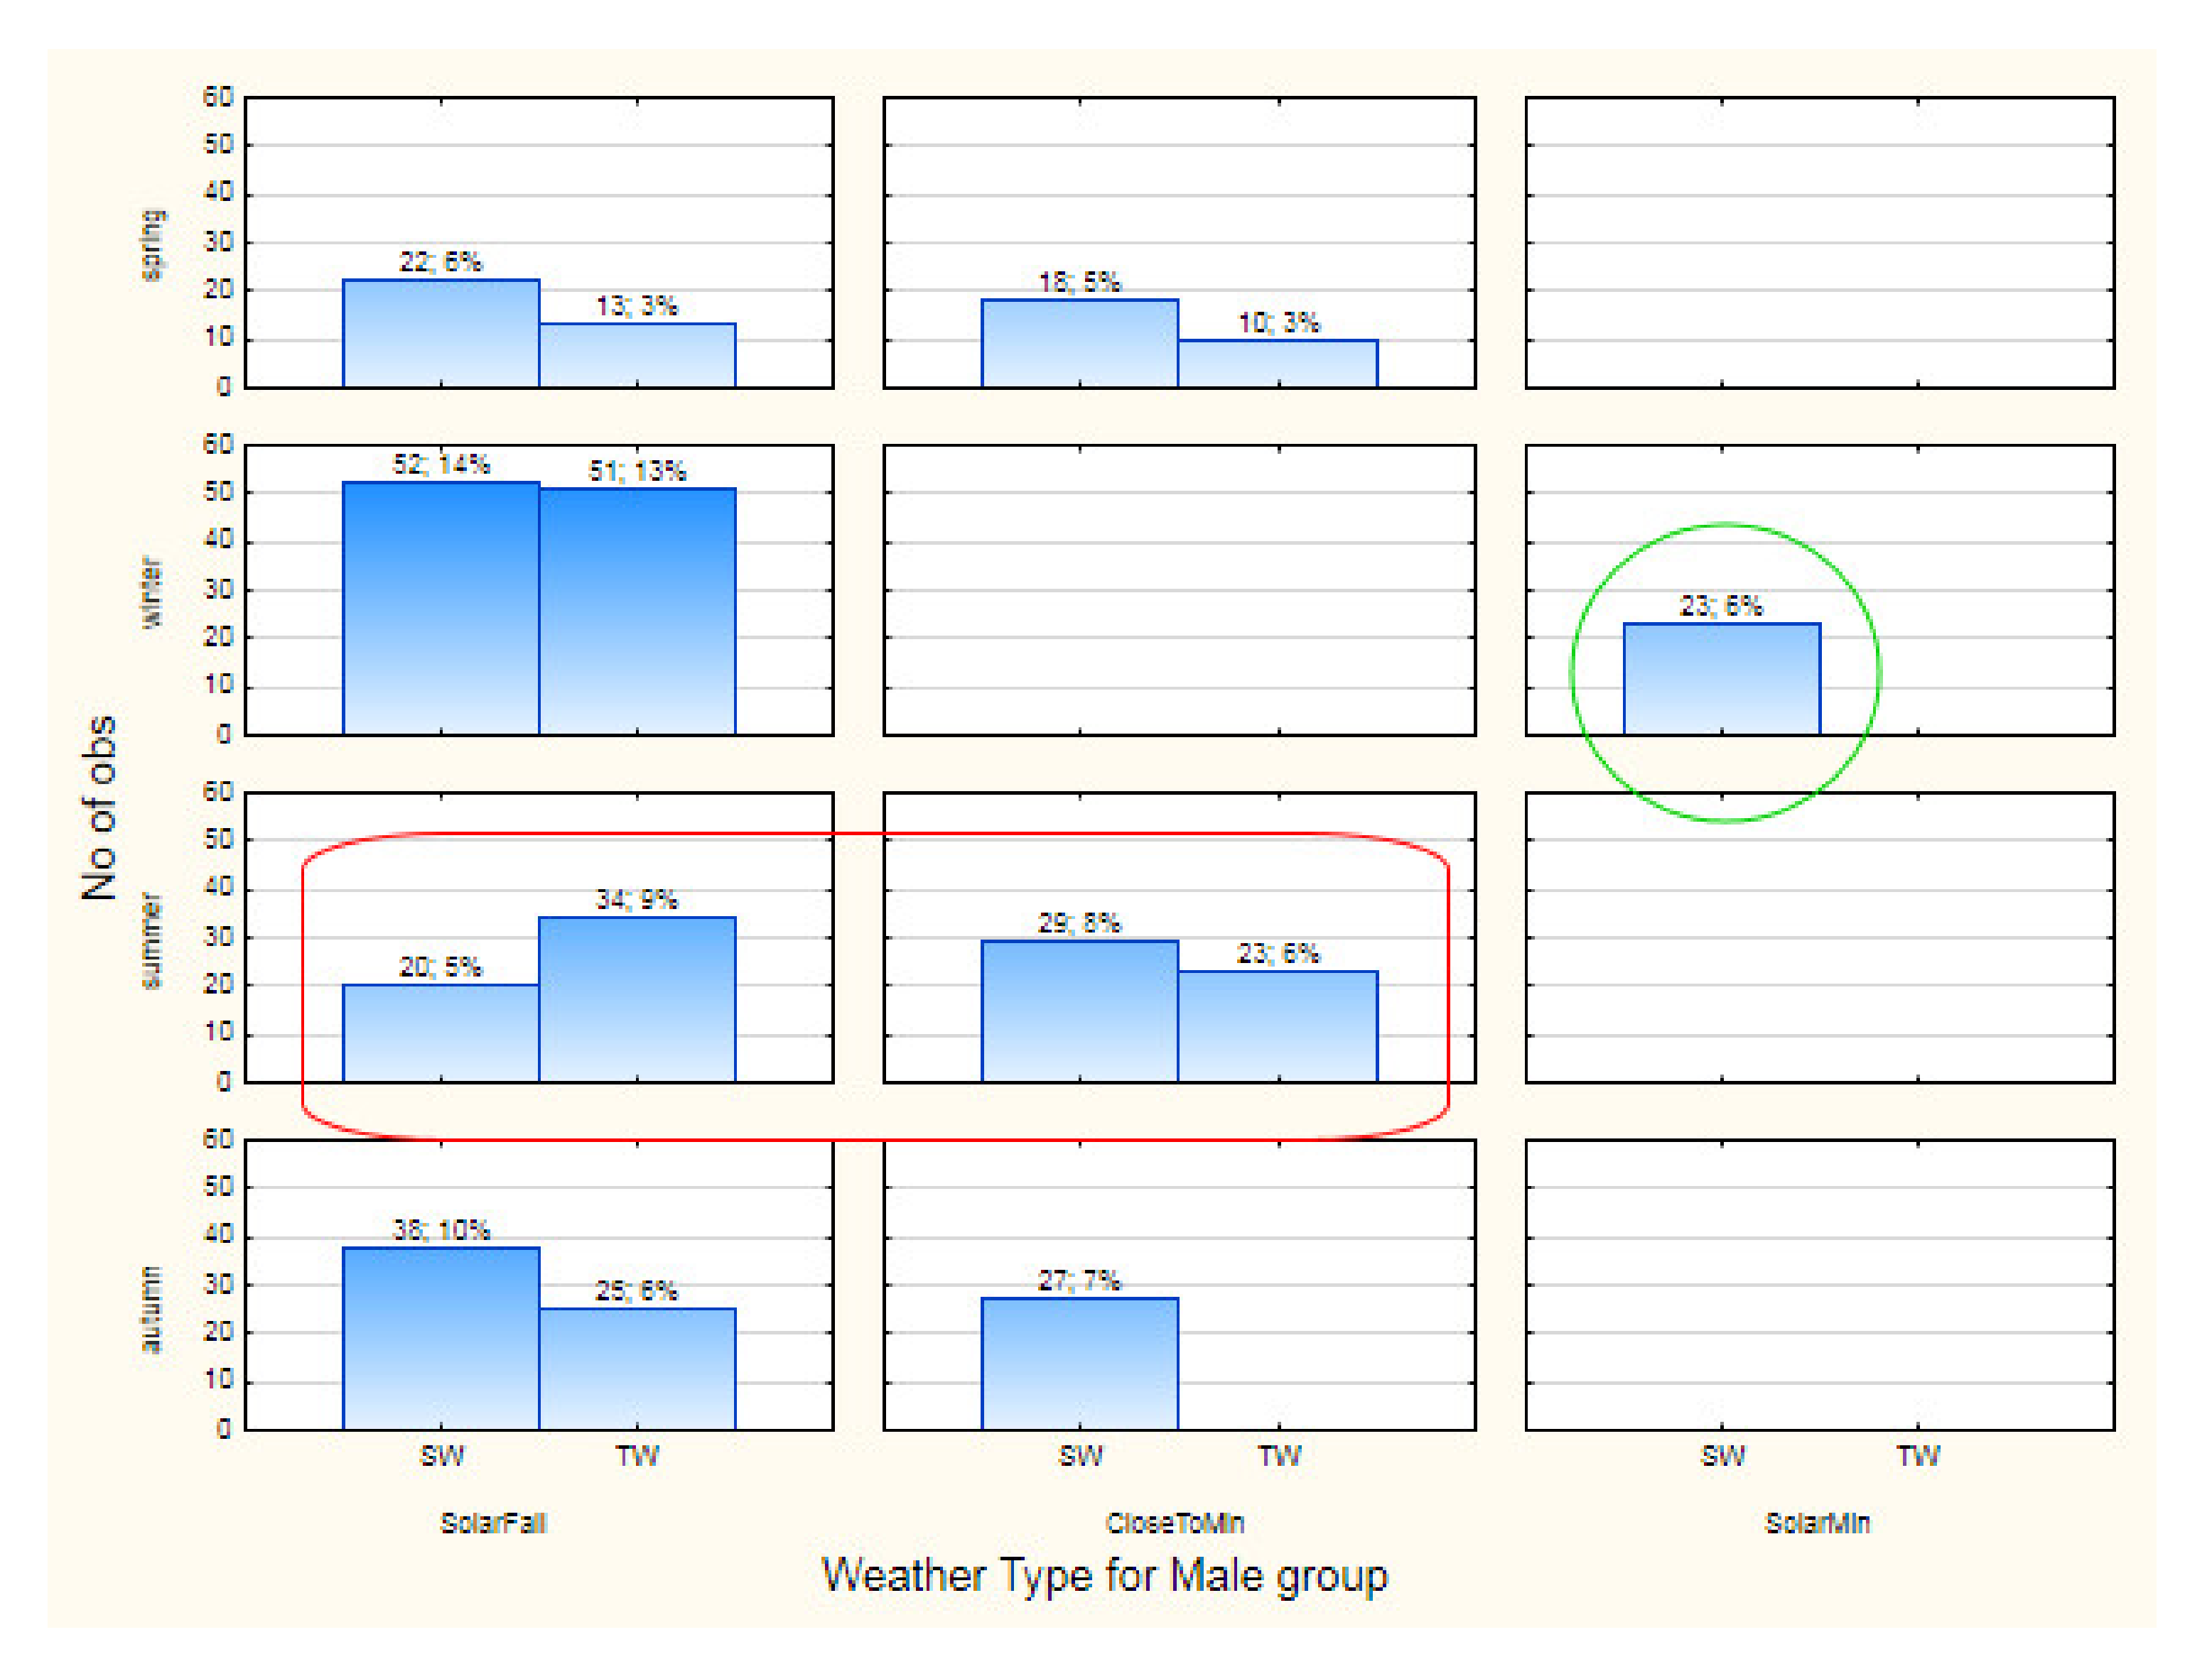
Task: Select the SolarMin category label
Action: pyautogui.click(x=1817, y=1523)
